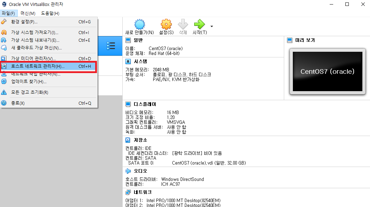Click the PAE/NX, KVM 반가상화 value
370x207 pixels.
pos(176,79)
